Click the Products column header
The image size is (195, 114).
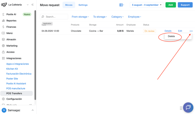pos(75,25)
